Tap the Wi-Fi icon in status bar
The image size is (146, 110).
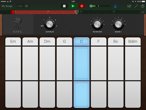point(10,2)
